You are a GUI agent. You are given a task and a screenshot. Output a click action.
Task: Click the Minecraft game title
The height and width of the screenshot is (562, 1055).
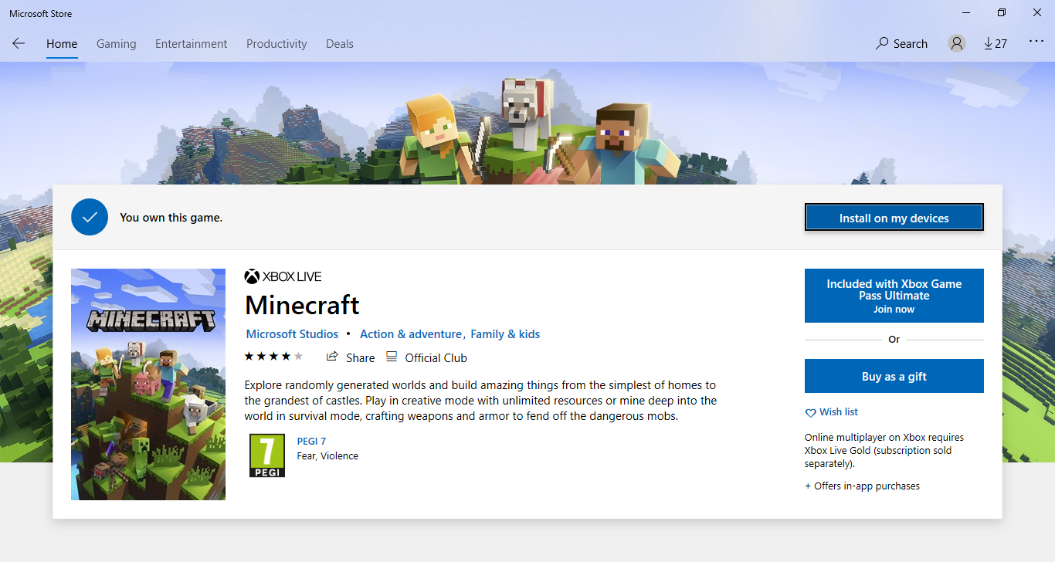302,305
